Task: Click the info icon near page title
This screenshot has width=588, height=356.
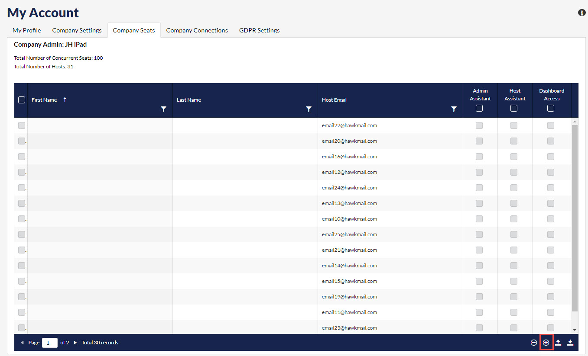Action: [582, 13]
